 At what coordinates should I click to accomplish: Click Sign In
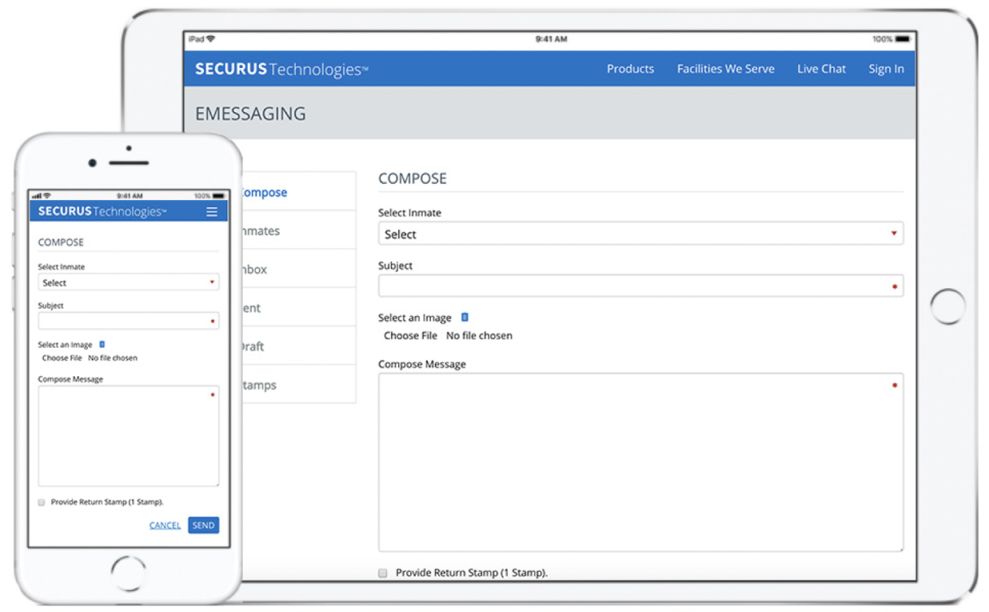click(885, 69)
